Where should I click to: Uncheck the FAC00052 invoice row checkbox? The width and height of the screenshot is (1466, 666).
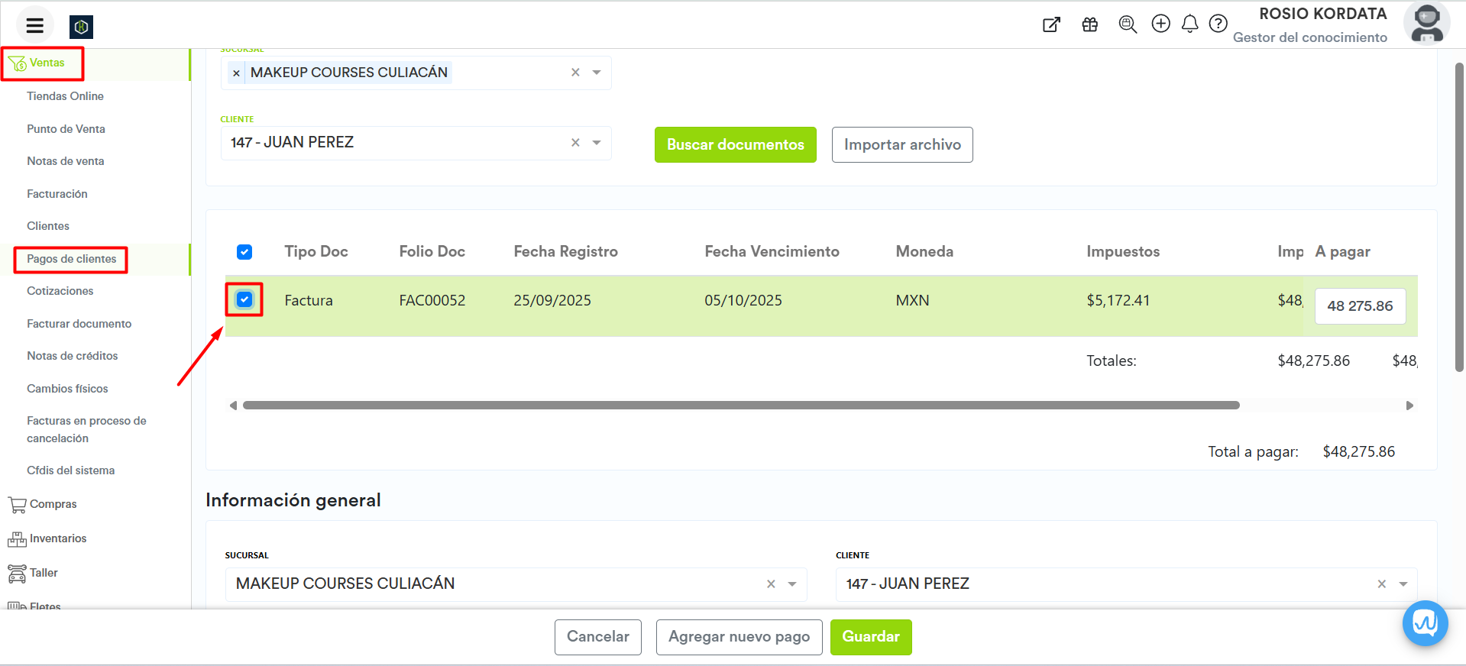point(244,299)
